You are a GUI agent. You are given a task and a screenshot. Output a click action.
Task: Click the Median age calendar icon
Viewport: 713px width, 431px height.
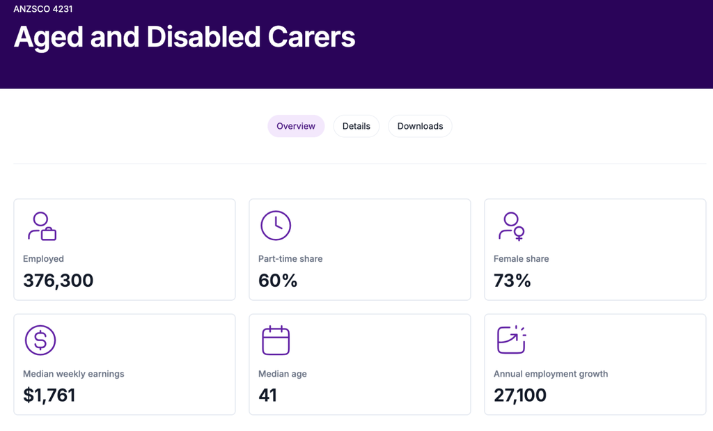pyautogui.click(x=276, y=340)
